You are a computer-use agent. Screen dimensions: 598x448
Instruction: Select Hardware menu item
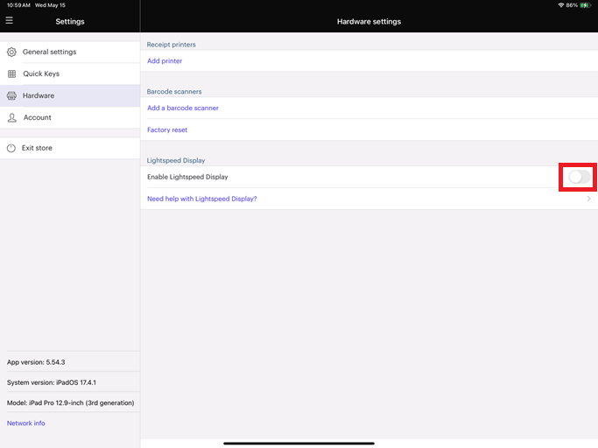click(x=70, y=95)
